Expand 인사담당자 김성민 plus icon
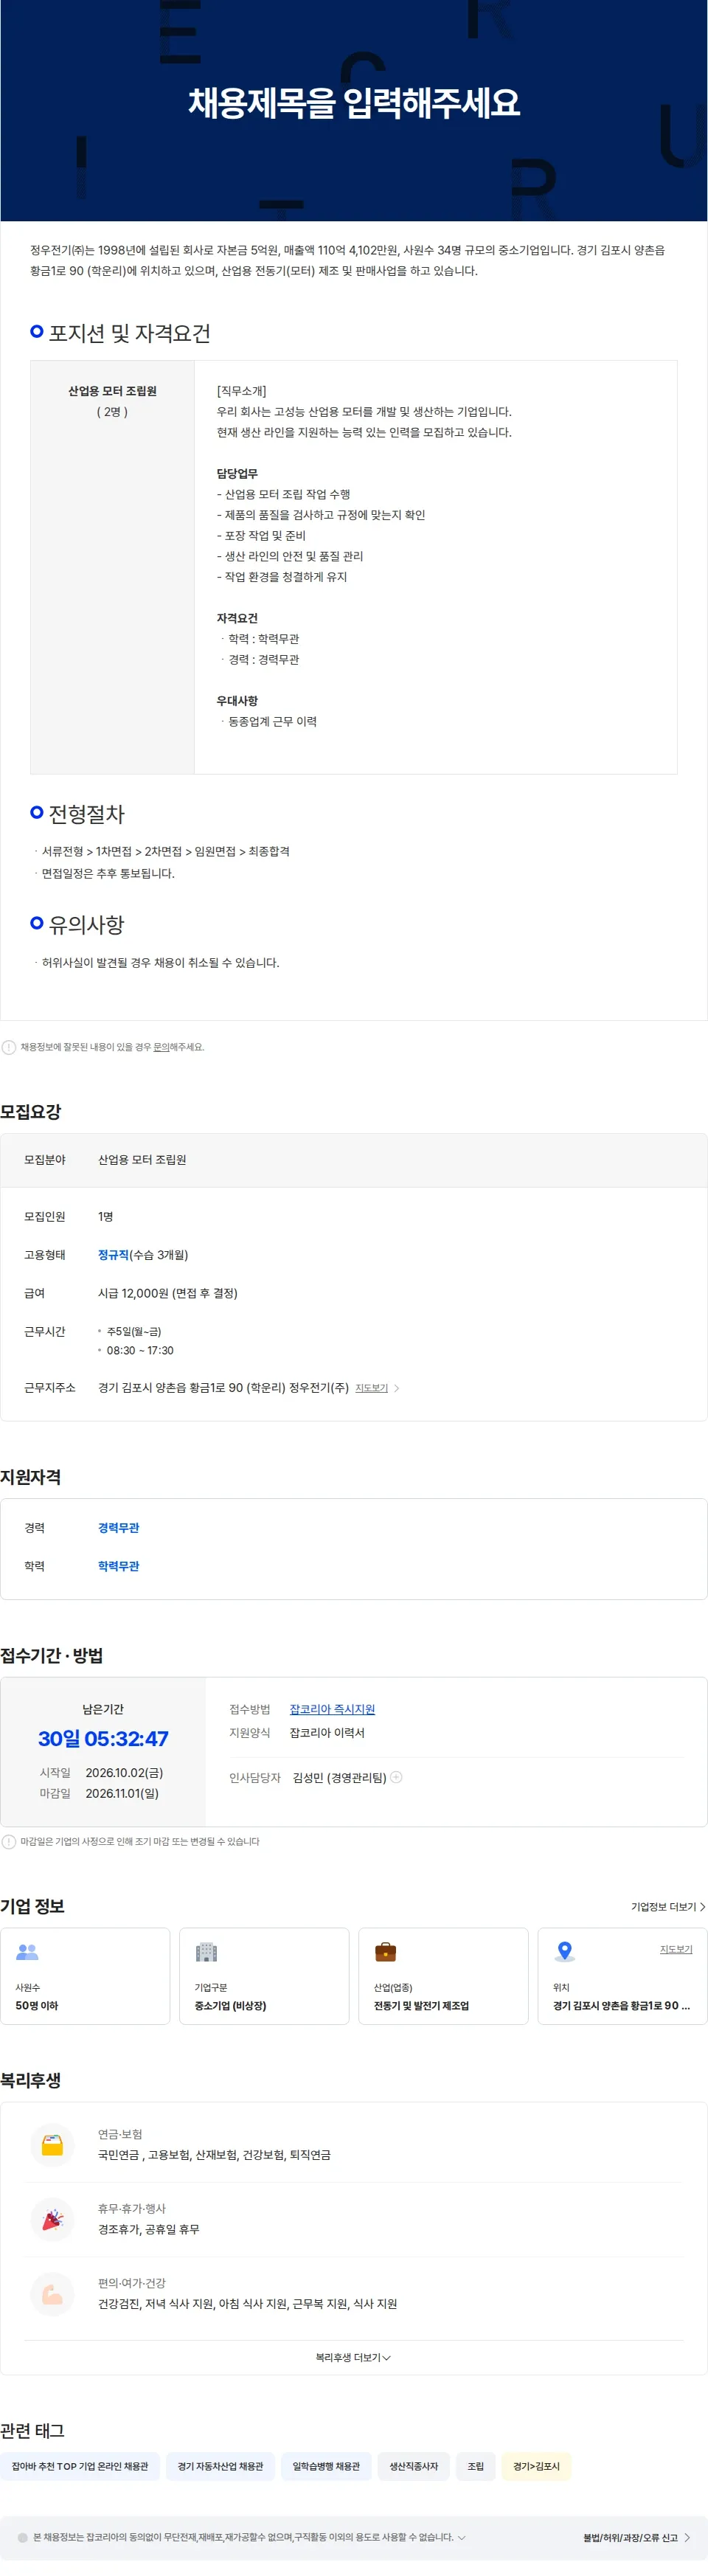 coord(396,1777)
